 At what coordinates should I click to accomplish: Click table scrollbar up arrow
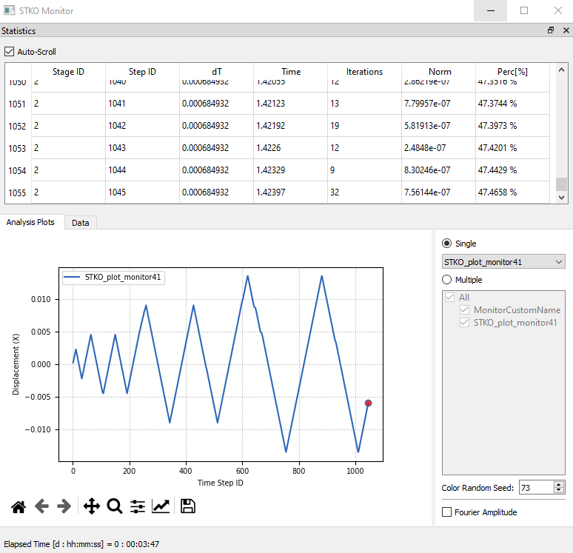[562, 70]
